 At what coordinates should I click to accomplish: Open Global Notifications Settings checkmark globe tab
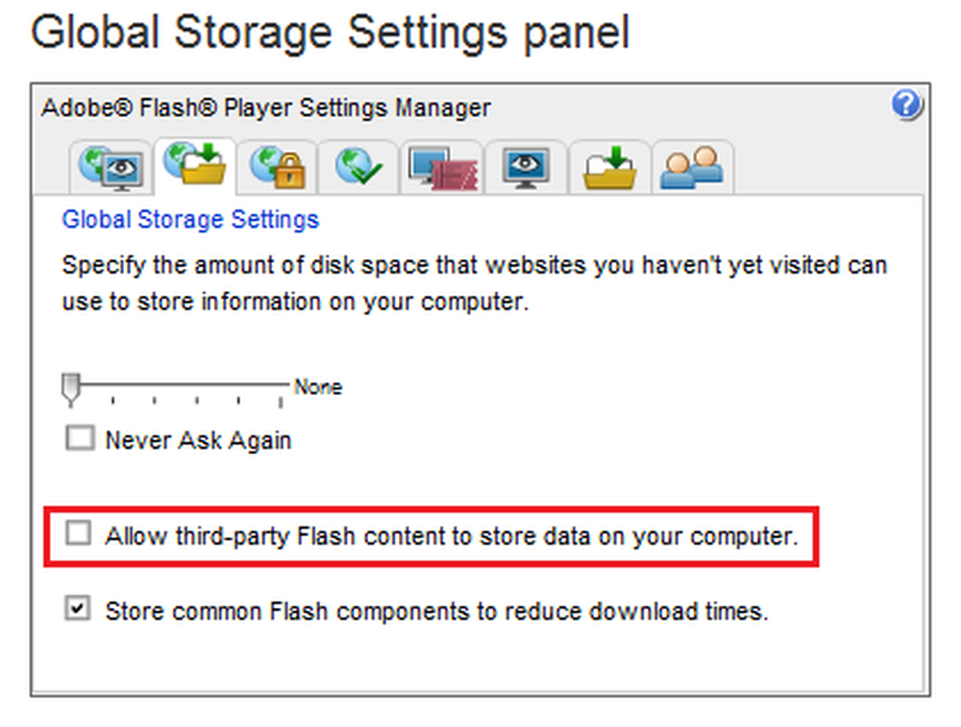(359, 167)
